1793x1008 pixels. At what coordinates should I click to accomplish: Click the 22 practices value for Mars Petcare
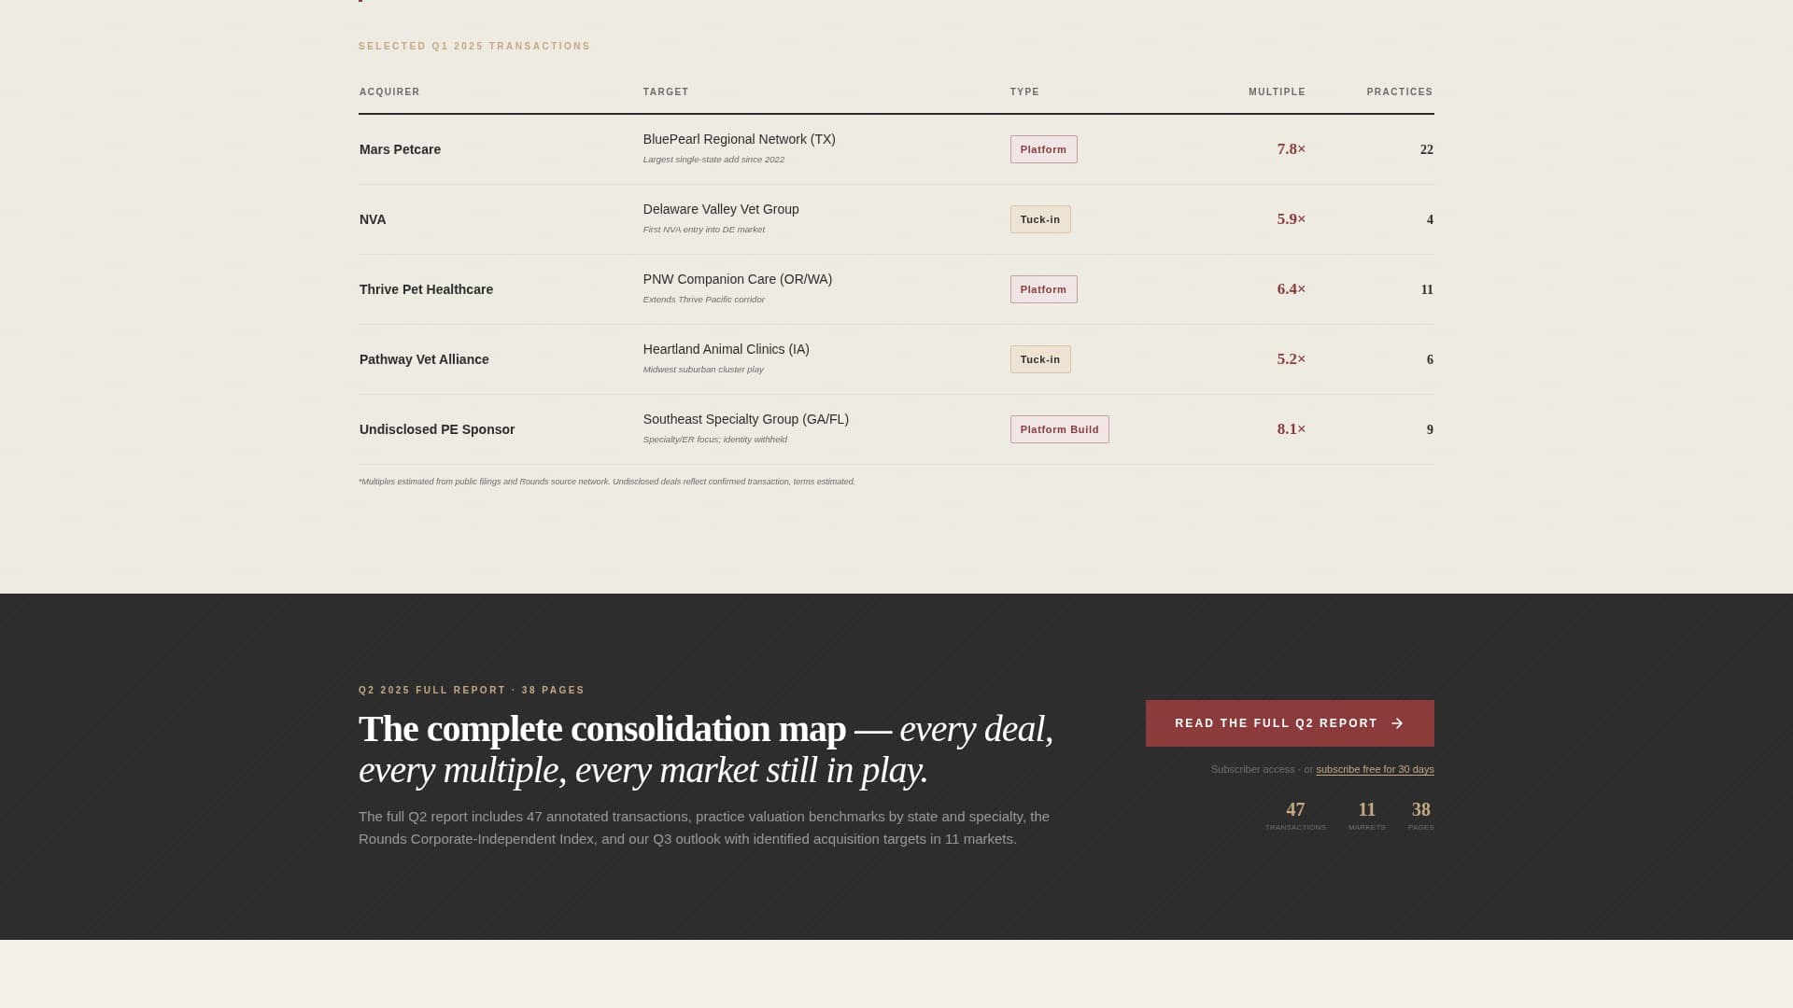point(1426,149)
